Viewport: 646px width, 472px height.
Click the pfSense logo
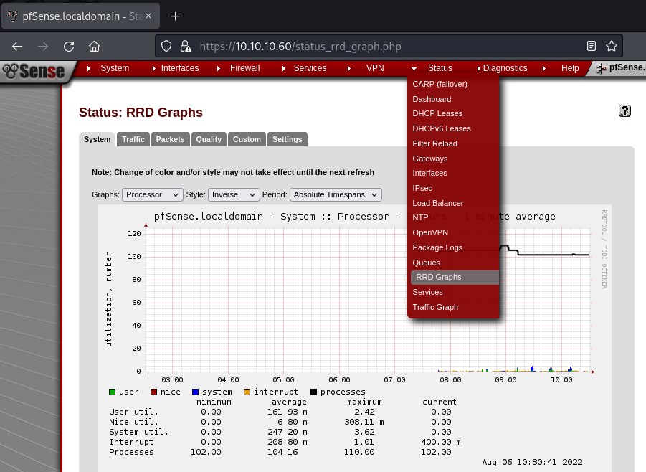(34, 70)
